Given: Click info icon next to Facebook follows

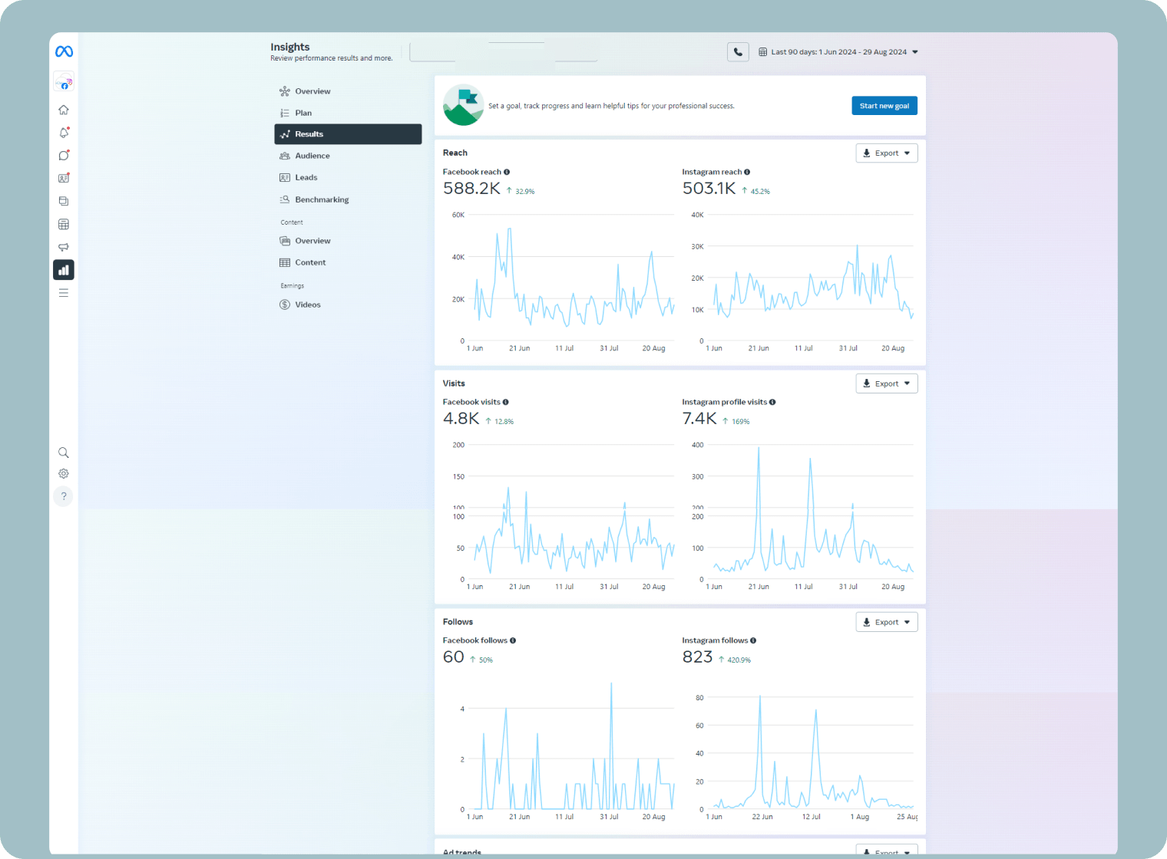Looking at the screenshot, I should coord(513,640).
